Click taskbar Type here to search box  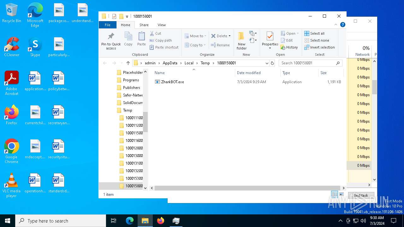click(x=61, y=221)
